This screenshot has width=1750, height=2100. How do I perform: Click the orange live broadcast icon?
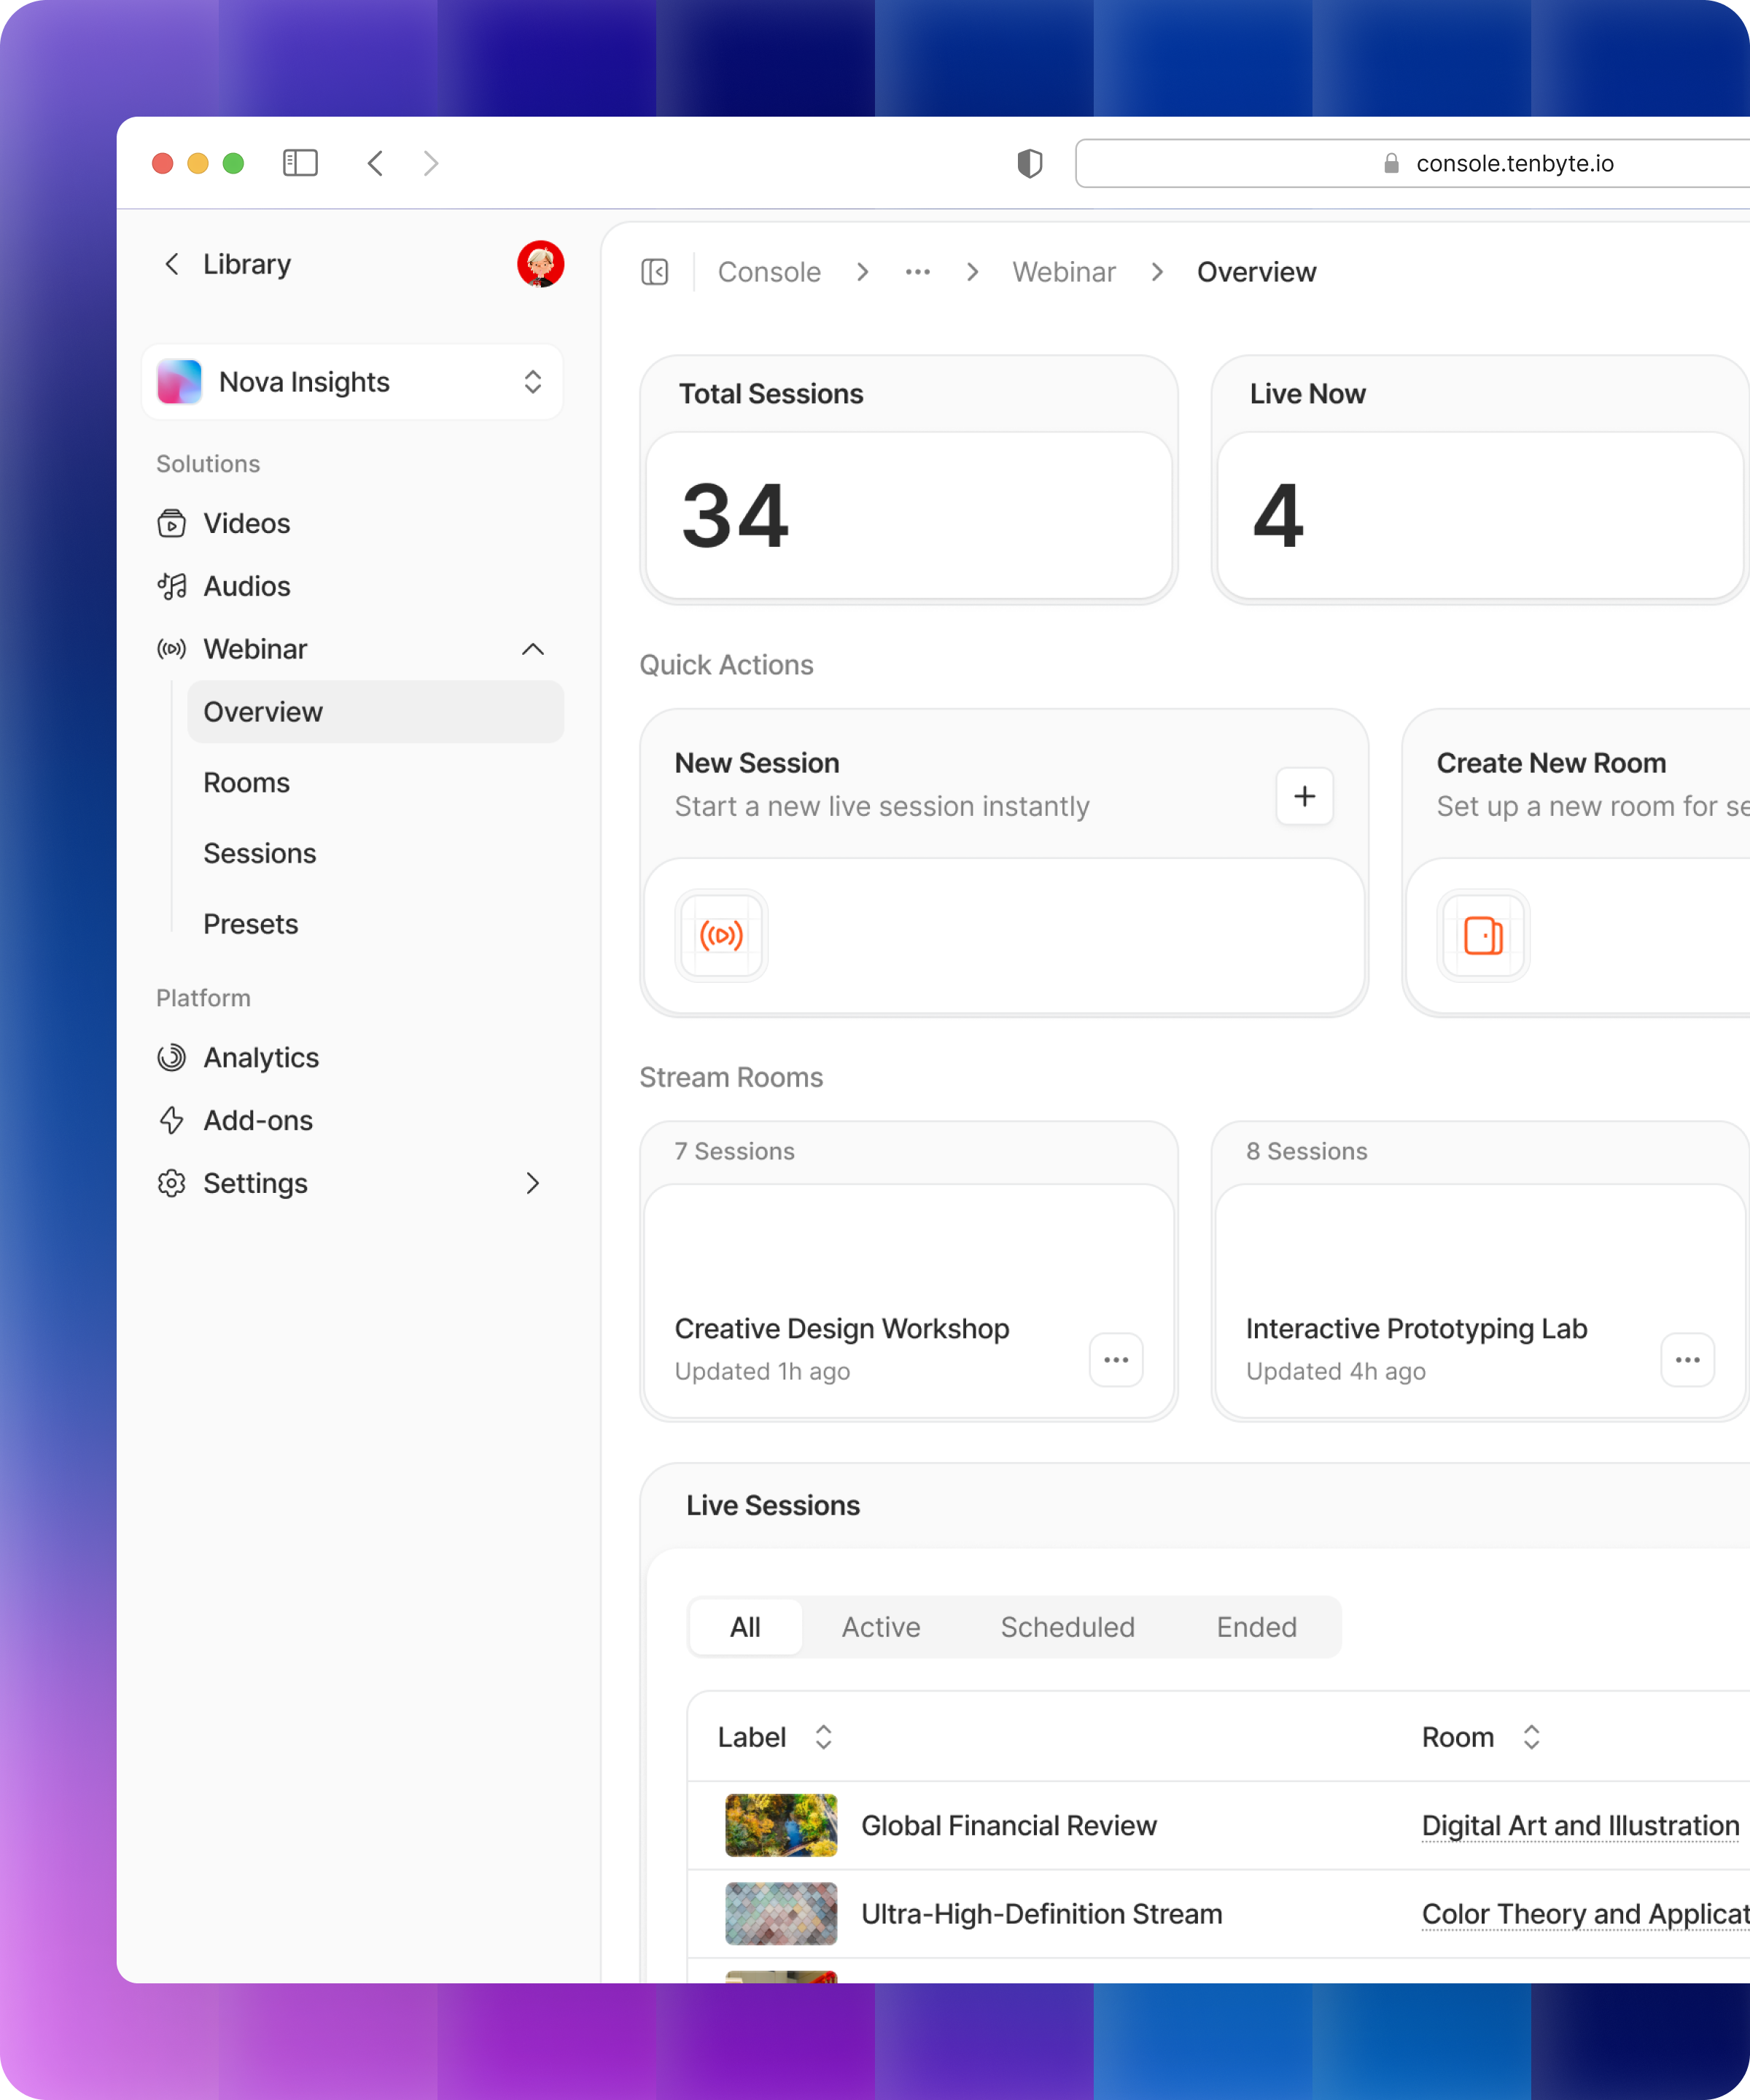pyautogui.click(x=721, y=935)
